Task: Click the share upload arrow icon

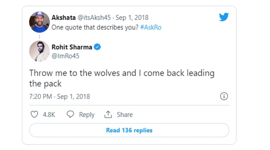Action: (x=108, y=114)
